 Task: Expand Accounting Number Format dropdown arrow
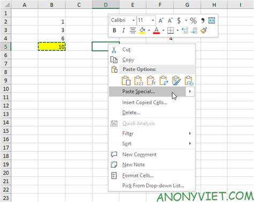pos(186,20)
